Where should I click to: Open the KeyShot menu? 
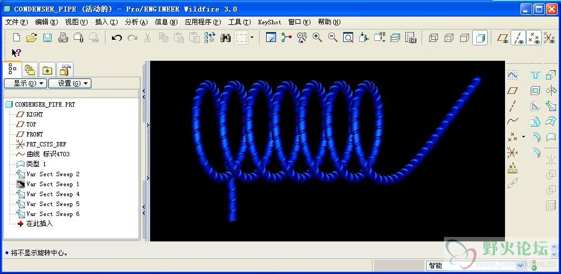[269, 22]
